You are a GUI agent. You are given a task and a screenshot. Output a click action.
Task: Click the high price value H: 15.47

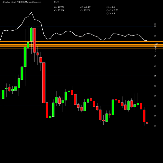pos(85,7)
